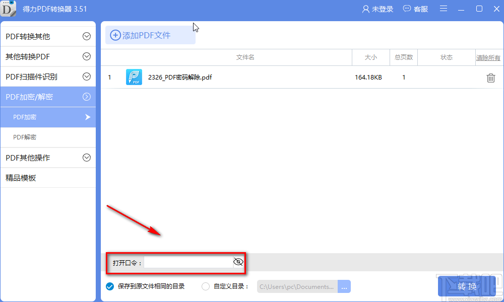Open the PDF扫描件识别 section

tap(48, 77)
